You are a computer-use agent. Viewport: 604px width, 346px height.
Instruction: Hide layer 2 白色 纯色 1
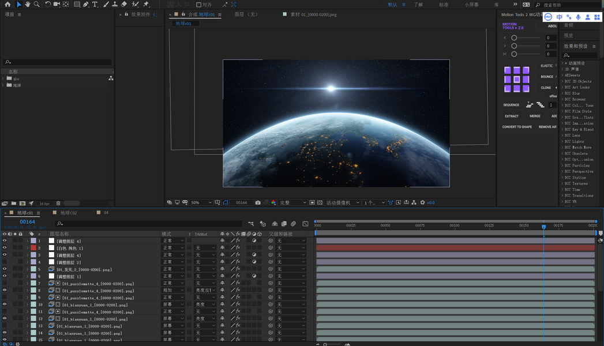(5, 248)
